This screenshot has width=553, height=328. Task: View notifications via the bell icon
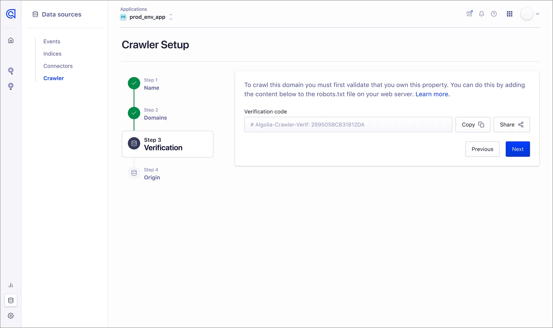(x=482, y=14)
